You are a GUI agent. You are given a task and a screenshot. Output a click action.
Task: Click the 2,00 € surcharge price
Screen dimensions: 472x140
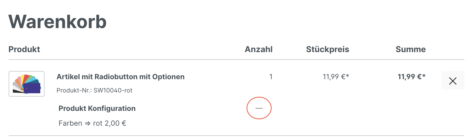(115, 123)
